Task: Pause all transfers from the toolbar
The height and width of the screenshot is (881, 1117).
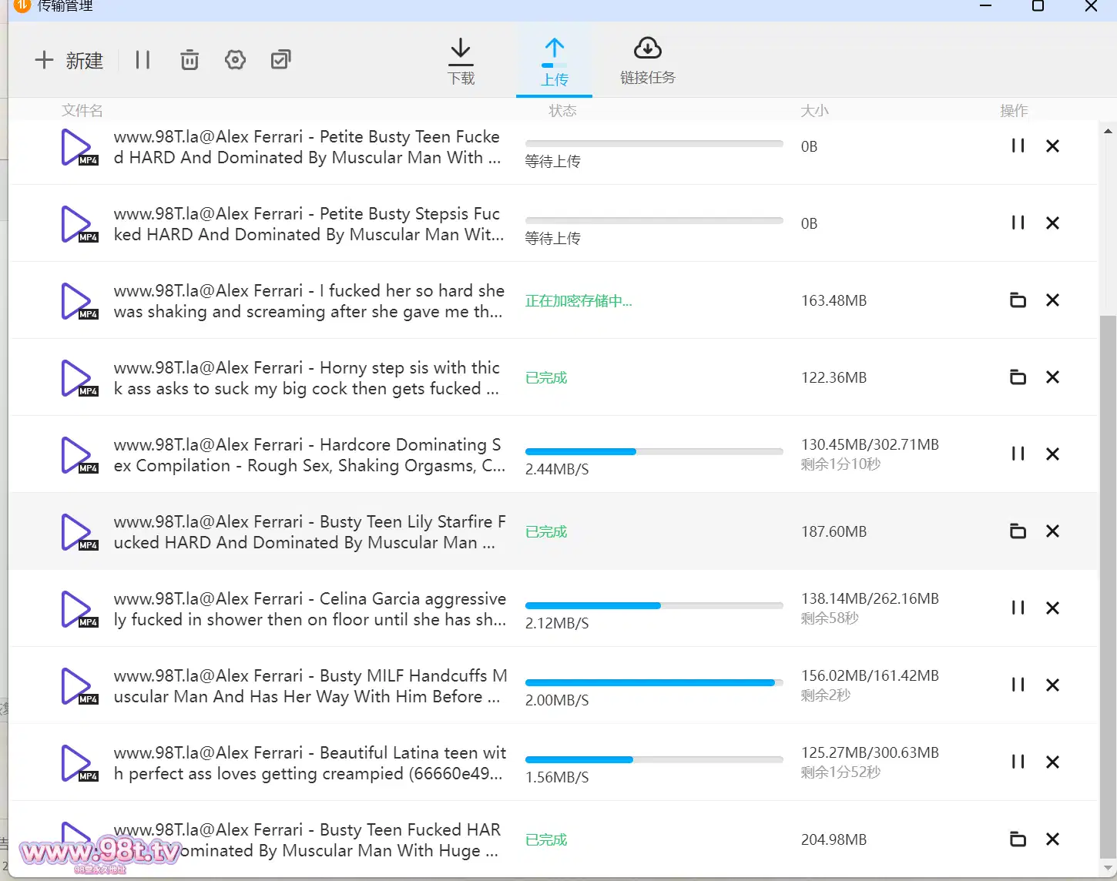Action: (x=143, y=60)
